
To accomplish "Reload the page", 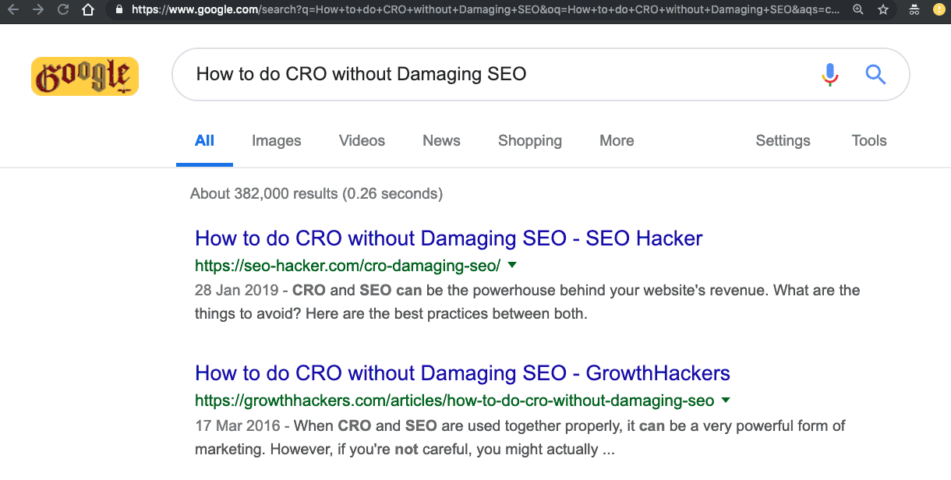I will (62, 10).
